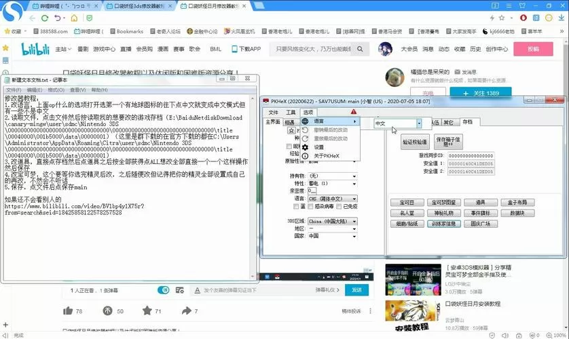
Task: Add new sidebar item with plus icon
Action: [x=5, y=325]
